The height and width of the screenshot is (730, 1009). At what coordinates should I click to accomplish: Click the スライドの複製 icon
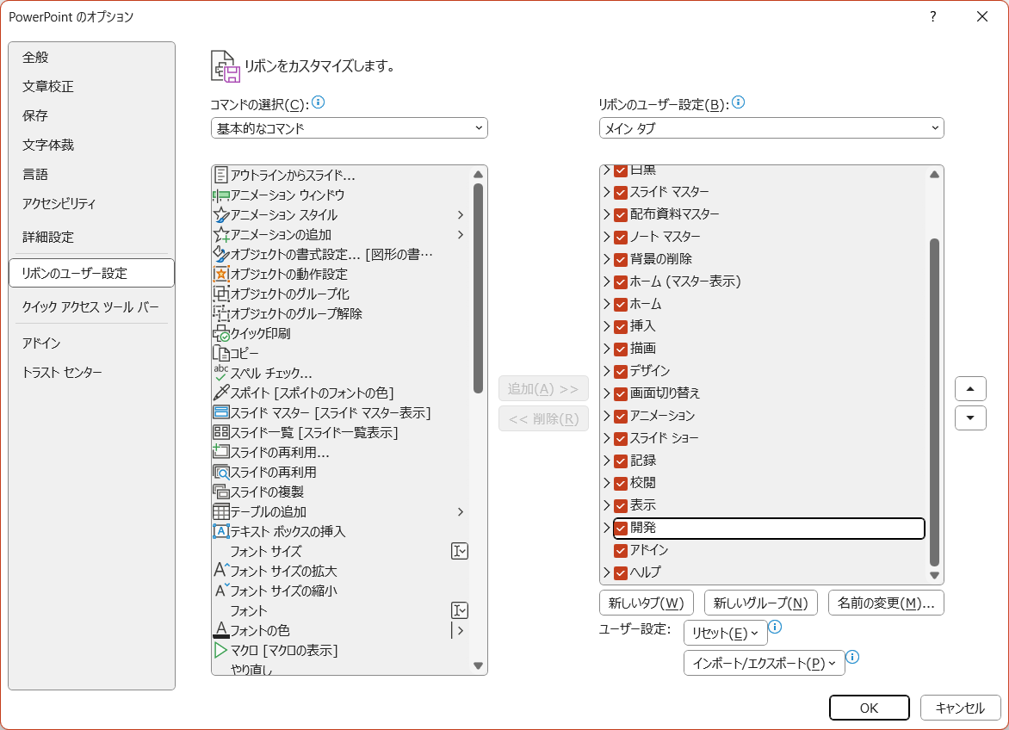point(220,492)
